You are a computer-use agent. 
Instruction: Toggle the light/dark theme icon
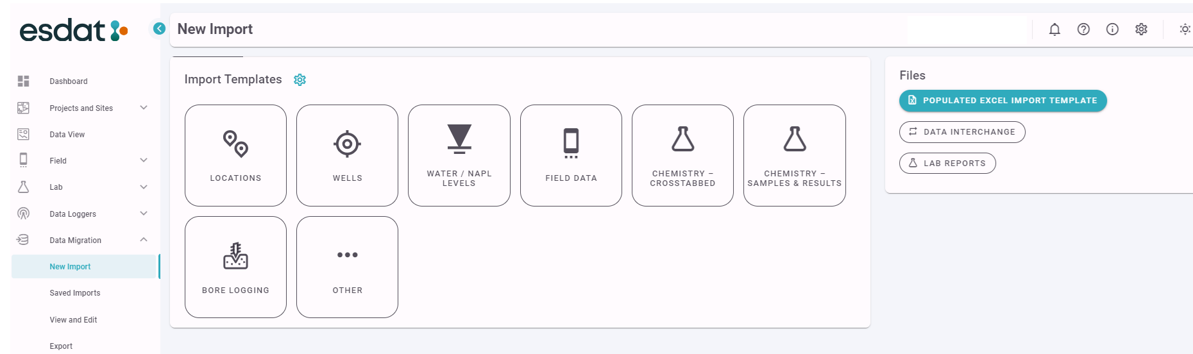(x=1184, y=29)
